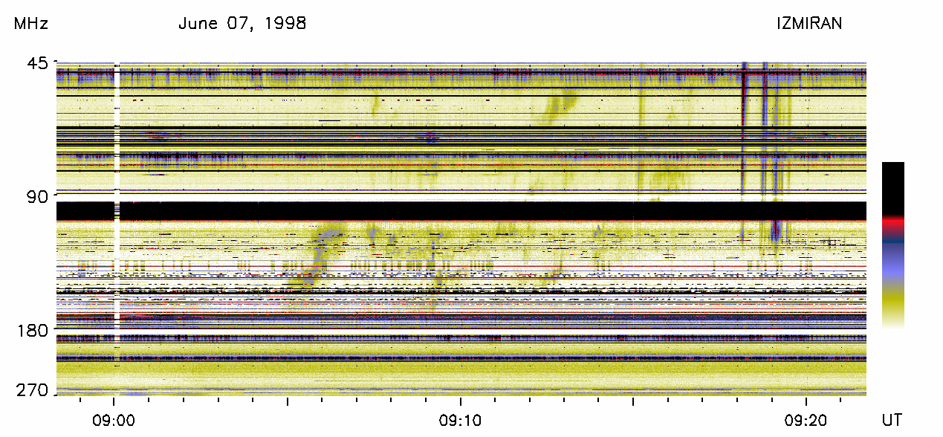The image size is (943, 437).
Task: Click the black top of the intensity color scale
Action: 892,189
